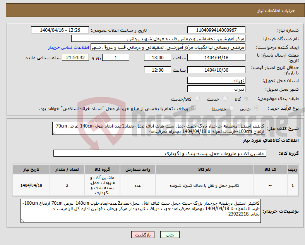The width and height of the screenshot is (305, 245).
Task: Click the بازگشت (back) button
Action: [143, 235]
